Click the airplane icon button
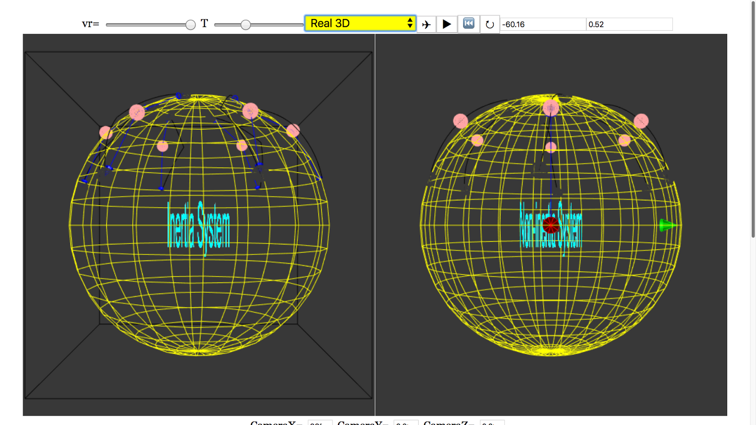Viewport: 756px width, 425px height. tap(426, 24)
